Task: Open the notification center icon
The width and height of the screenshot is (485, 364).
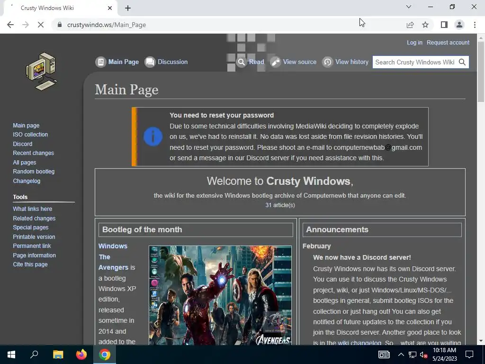Action: [469, 355]
